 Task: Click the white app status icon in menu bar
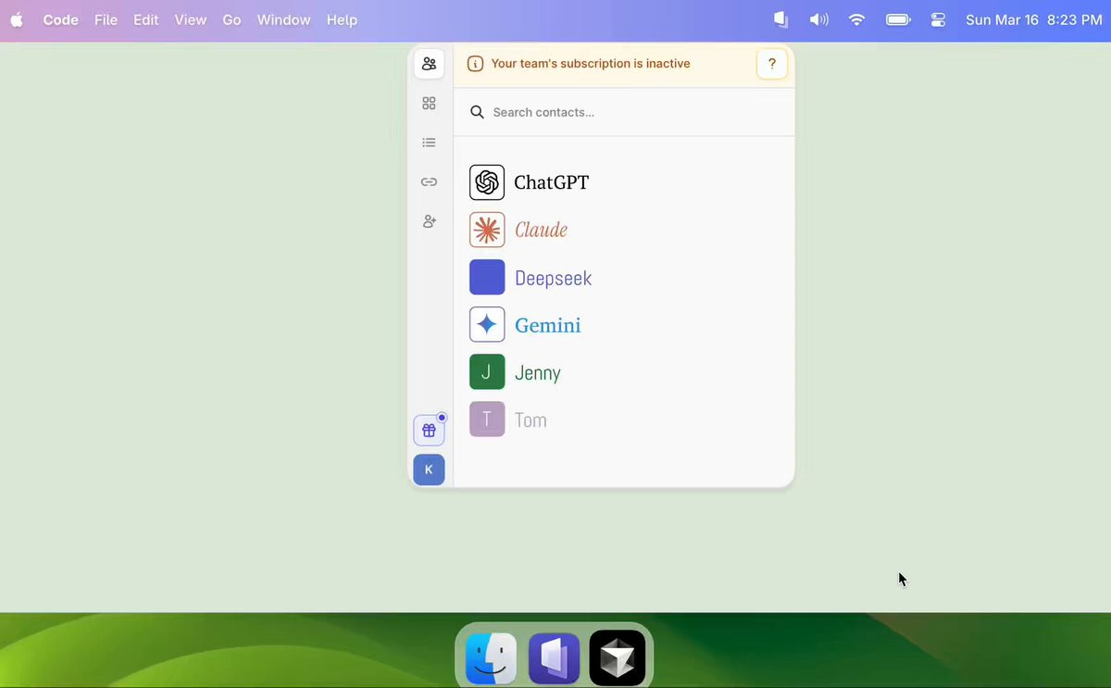pos(780,19)
